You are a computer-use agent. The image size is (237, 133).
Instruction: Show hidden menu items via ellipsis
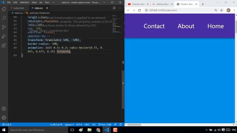pos(54,3)
